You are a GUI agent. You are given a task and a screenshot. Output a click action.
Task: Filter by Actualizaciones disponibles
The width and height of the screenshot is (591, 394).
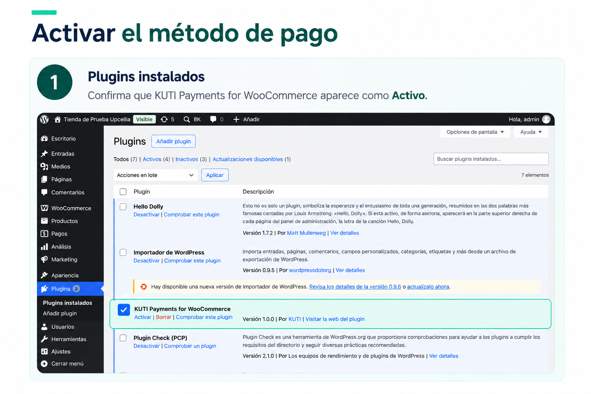[x=248, y=159]
